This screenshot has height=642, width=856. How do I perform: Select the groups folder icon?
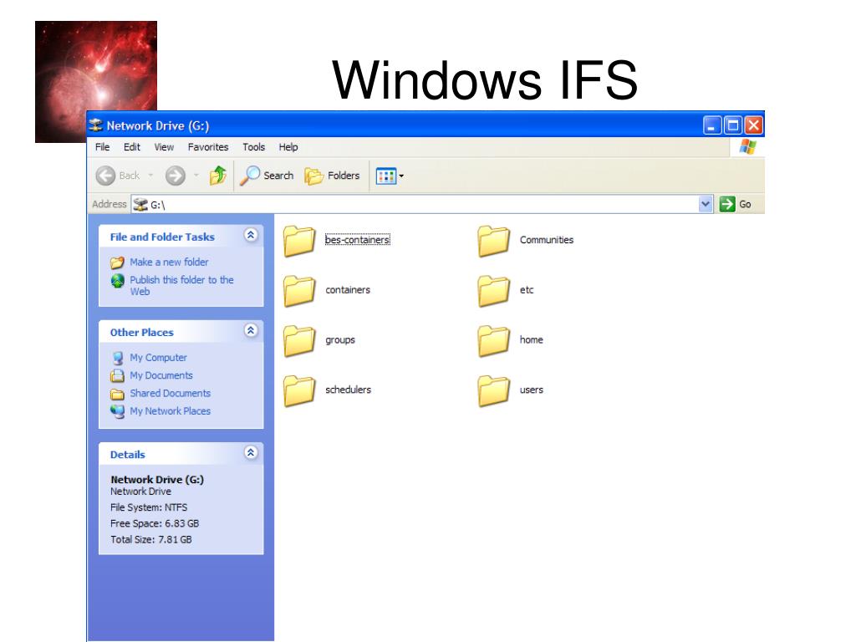299,341
